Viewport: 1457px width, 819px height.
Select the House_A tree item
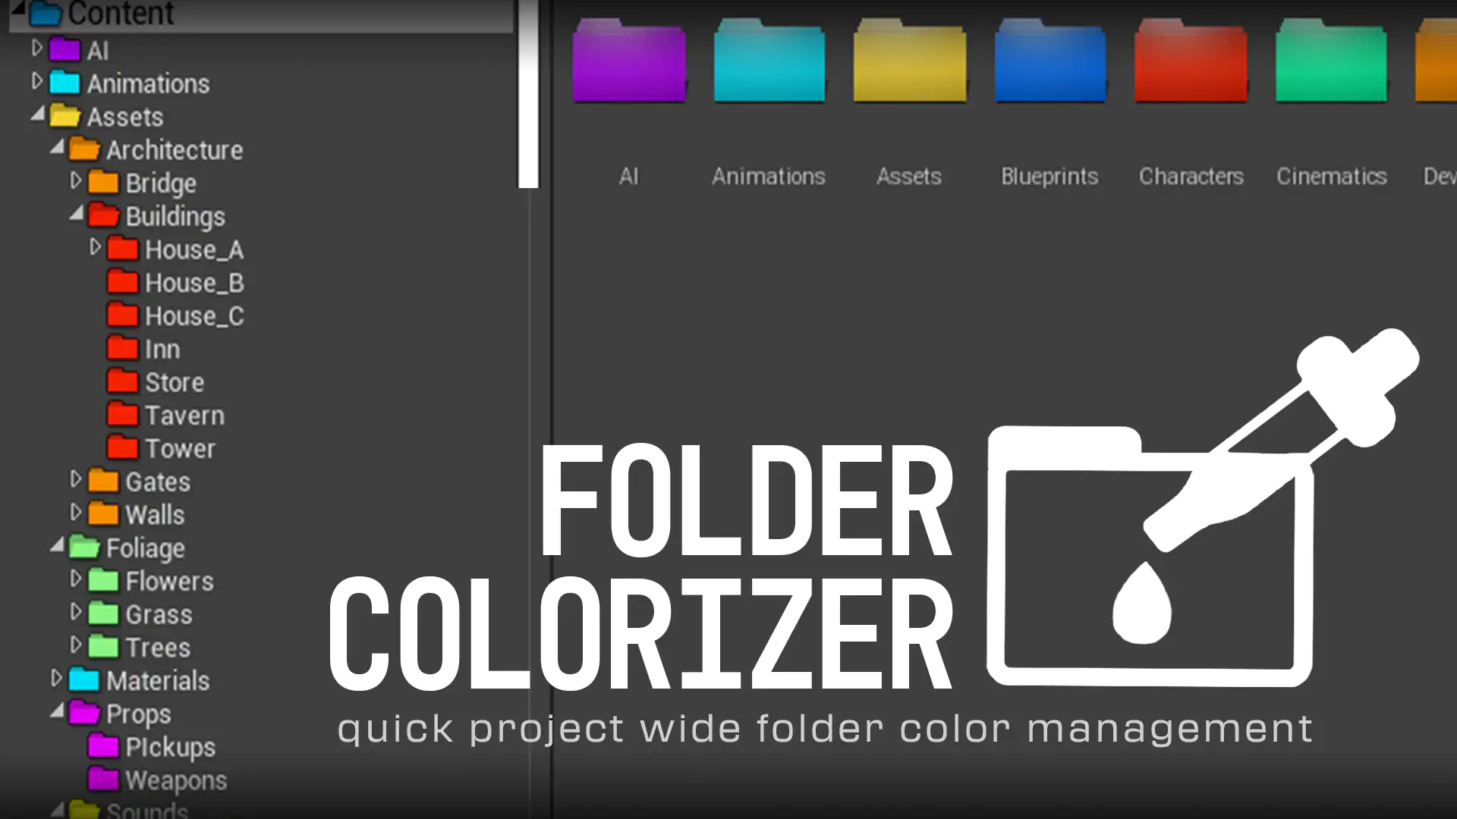tap(194, 250)
